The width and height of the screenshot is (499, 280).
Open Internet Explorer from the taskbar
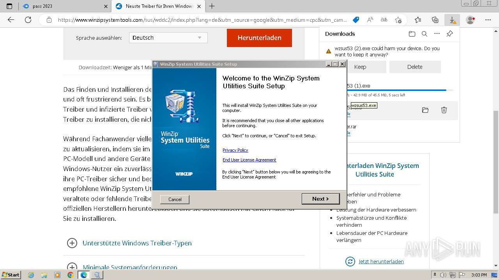point(31,275)
